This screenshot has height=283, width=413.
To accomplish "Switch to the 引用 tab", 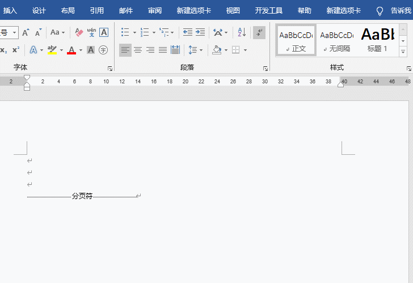I will click(97, 11).
